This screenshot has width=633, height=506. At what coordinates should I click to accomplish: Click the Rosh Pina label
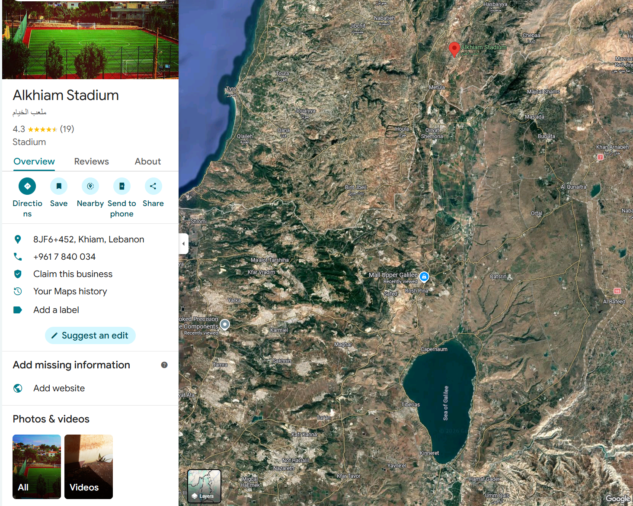[416, 291]
